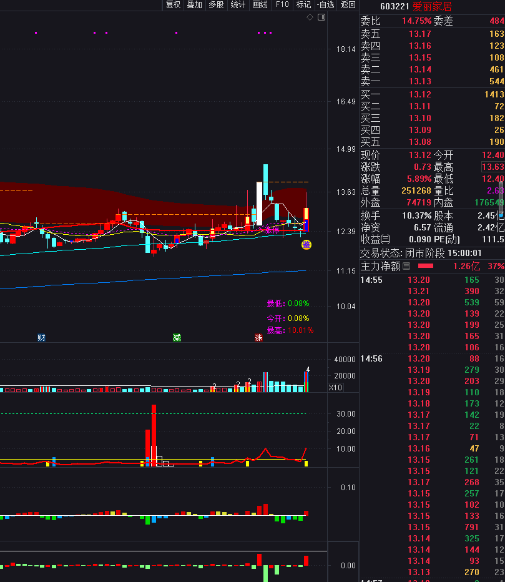Open the 叠加 overlay option
The width and height of the screenshot is (505, 582).
point(194,5)
